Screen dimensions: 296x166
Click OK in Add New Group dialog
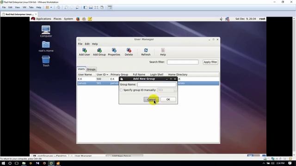pos(168,100)
